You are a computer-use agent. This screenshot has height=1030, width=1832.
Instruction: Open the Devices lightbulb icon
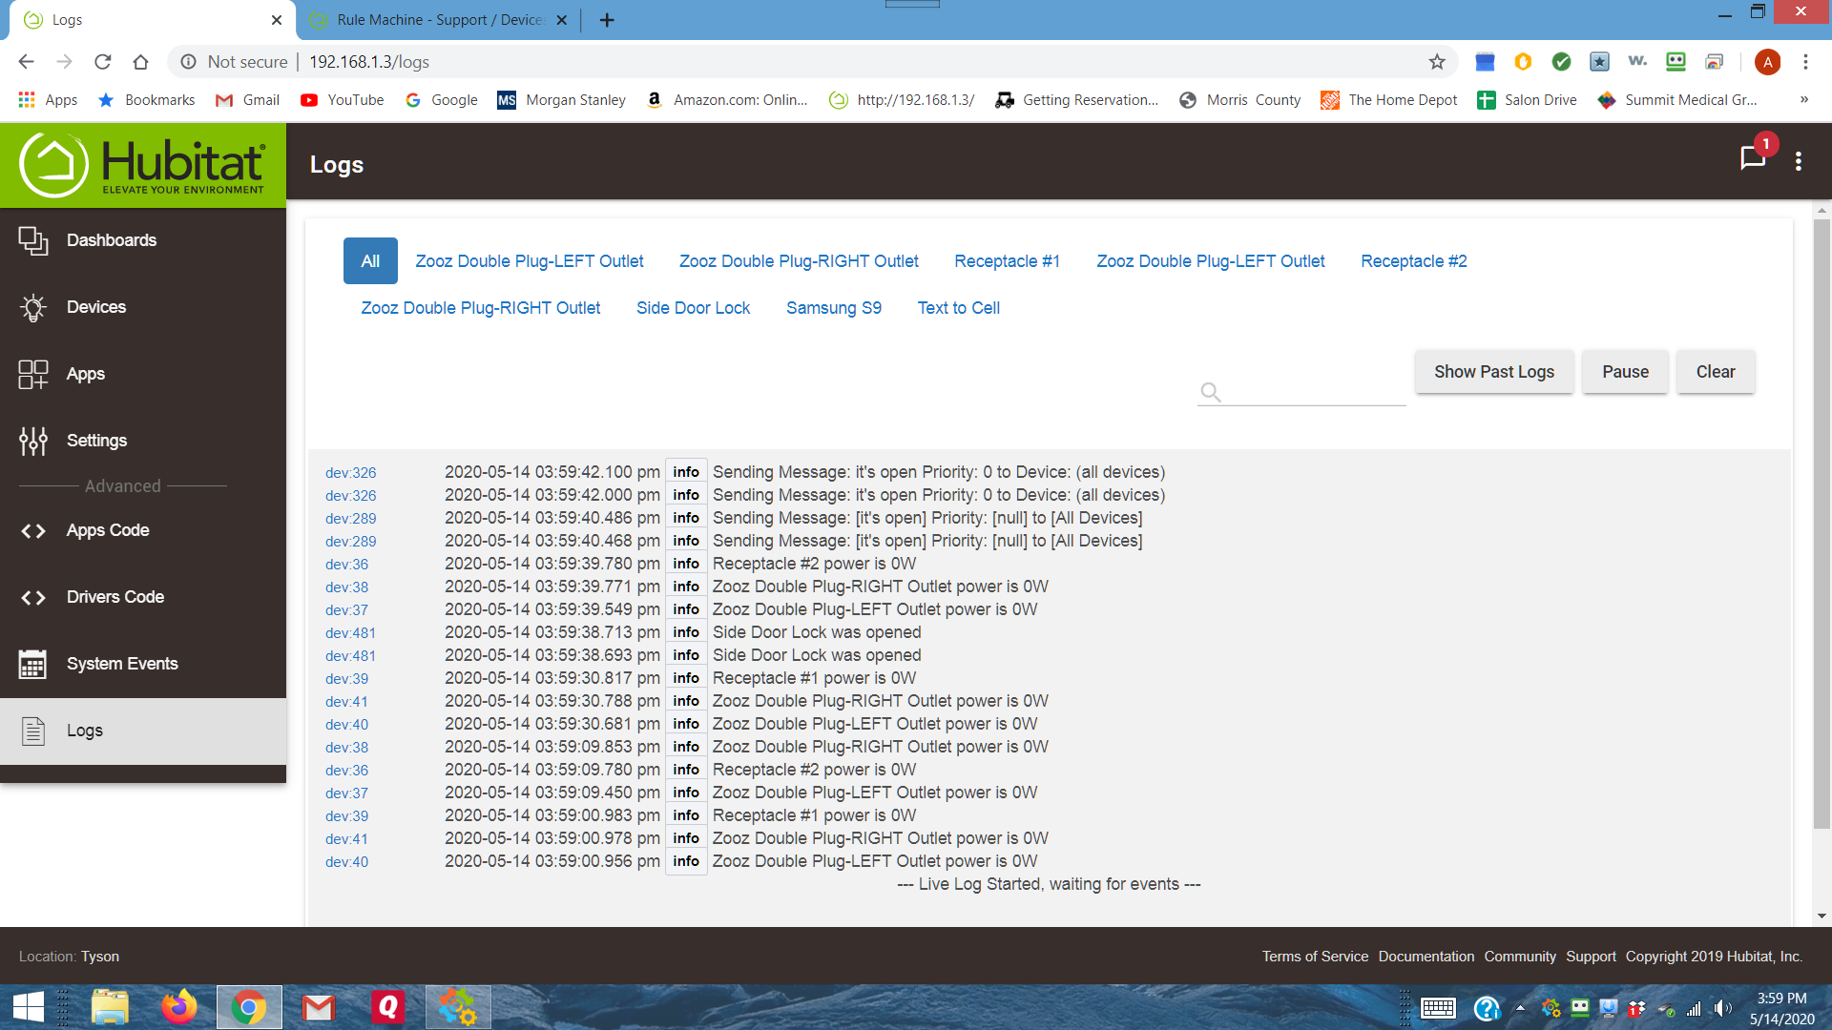33,307
